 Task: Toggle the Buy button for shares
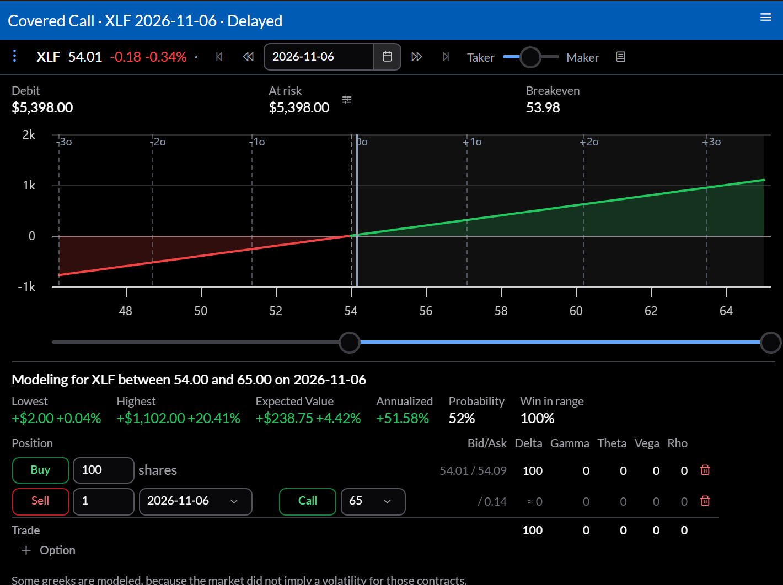(41, 470)
